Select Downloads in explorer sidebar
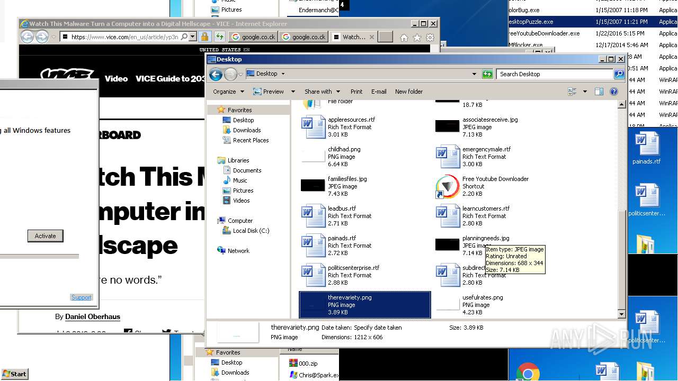The width and height of the screenshot is (678, 381). [x=247, y=130]
